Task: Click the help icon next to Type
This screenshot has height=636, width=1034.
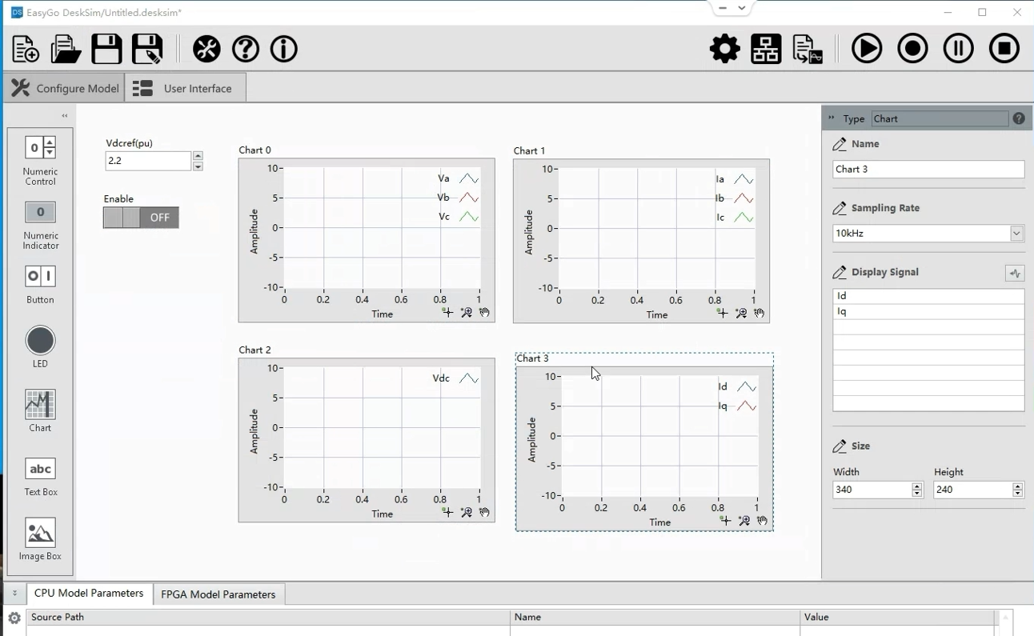Action: click(x=1019, y=118)
